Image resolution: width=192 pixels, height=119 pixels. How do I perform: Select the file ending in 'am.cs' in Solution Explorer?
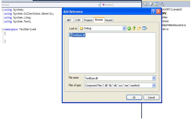[x=165, y=29]
